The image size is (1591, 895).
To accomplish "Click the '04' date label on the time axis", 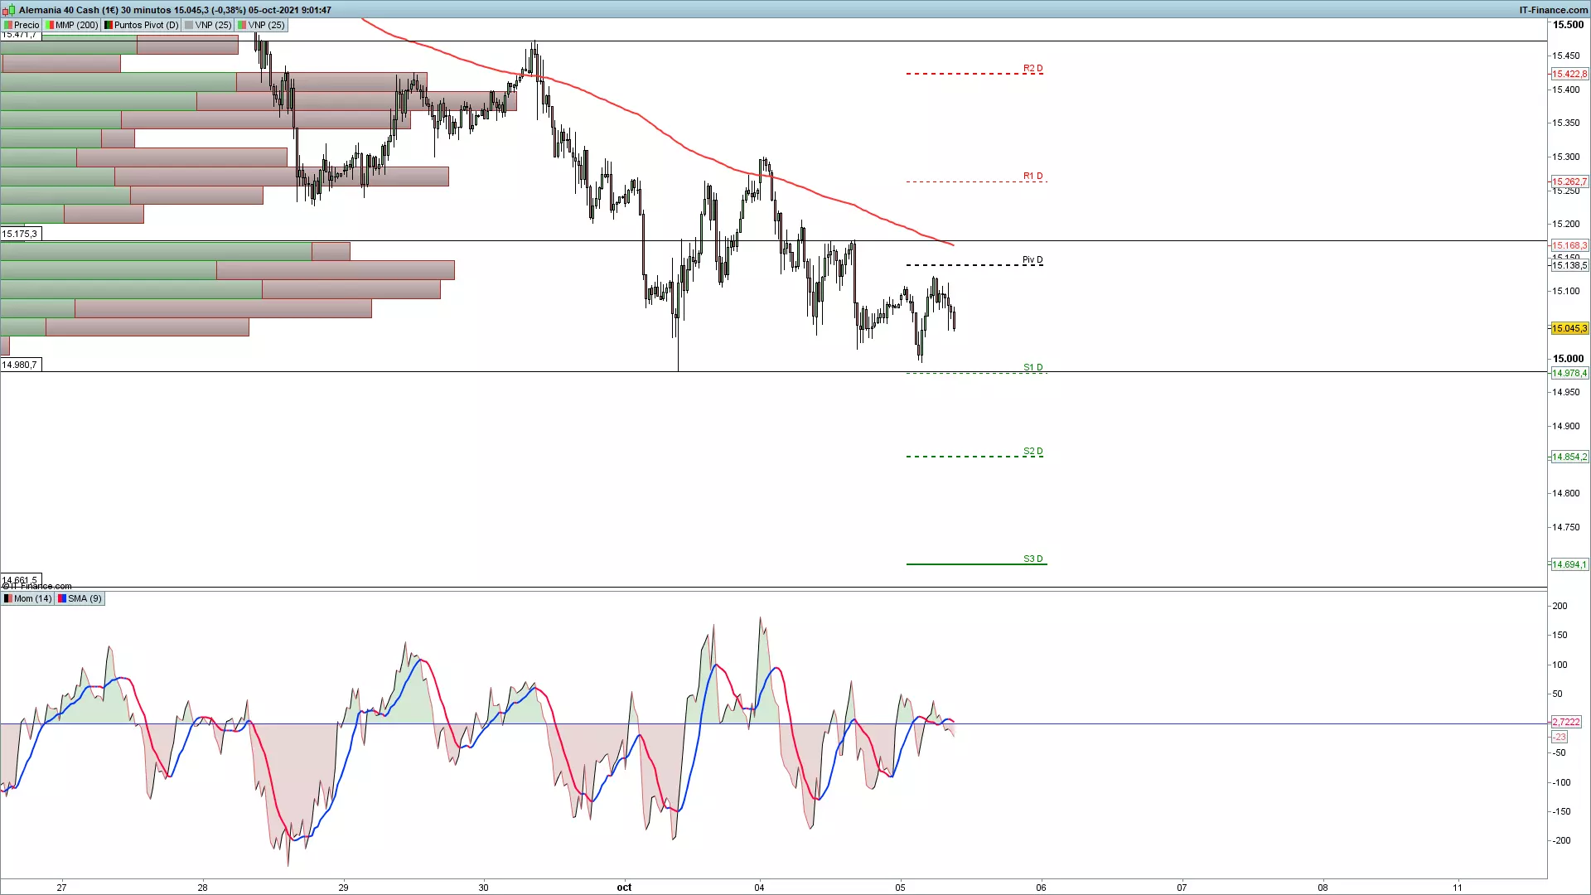I will 759,887.
